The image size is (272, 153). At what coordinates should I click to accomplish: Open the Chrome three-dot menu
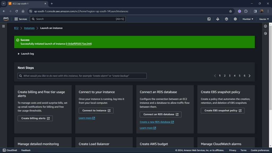[268, 11]
